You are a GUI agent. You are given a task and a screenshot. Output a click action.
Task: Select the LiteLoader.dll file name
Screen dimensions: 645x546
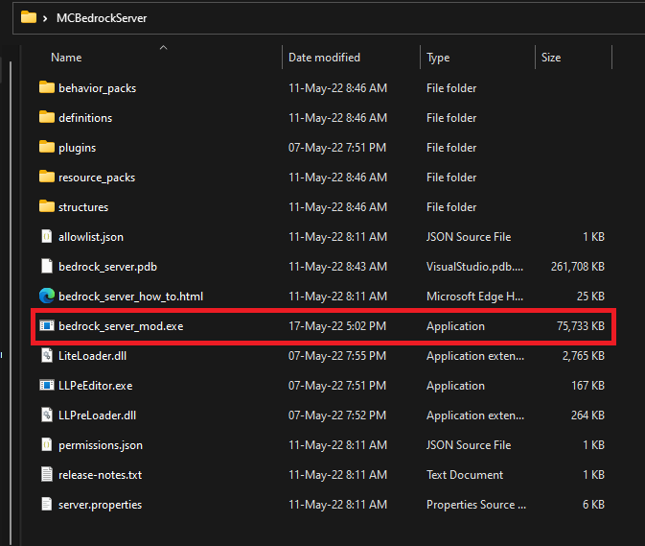(x=93, y=356)
